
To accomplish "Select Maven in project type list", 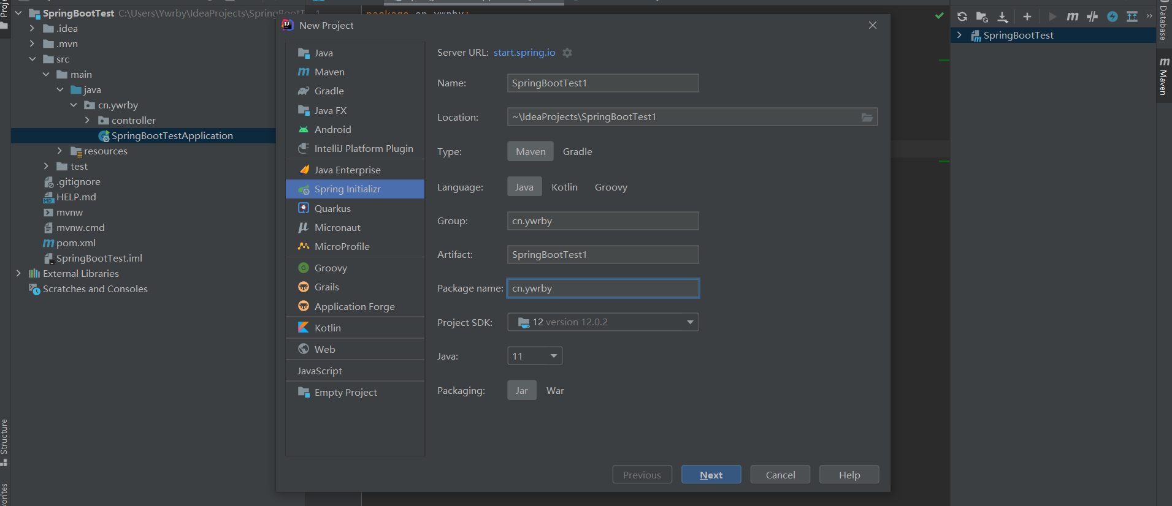I will pos(355,72).
